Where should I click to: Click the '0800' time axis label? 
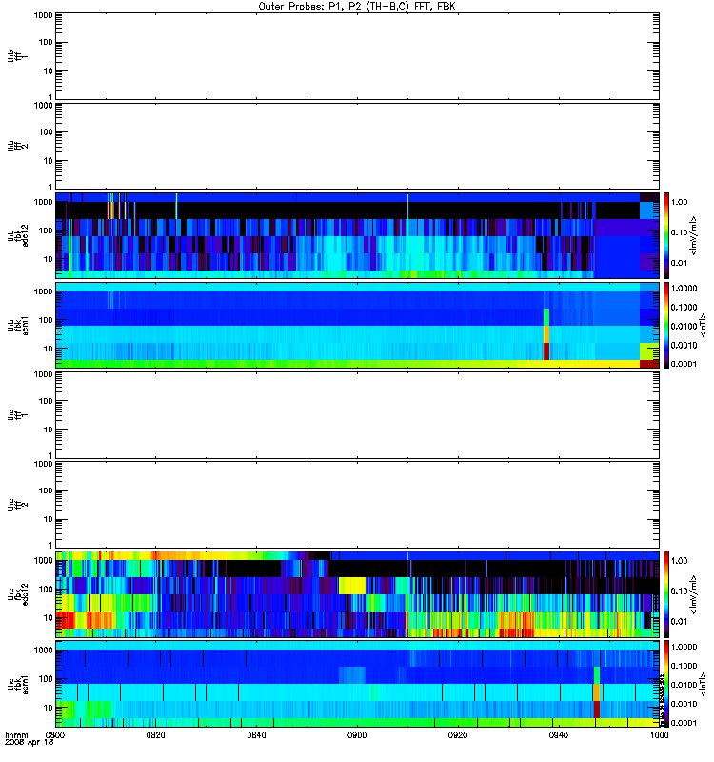(55, 734)
